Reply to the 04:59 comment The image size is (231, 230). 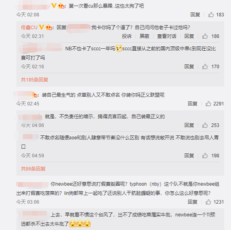189,156
